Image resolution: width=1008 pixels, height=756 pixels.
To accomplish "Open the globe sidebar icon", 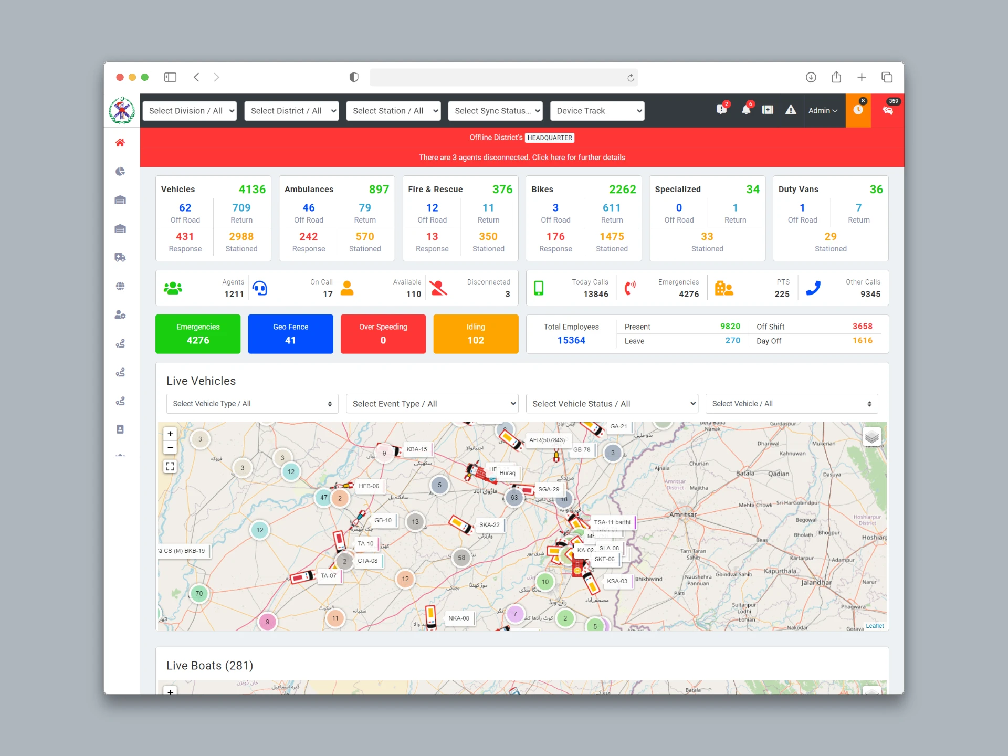I will (x=120, y=286).
